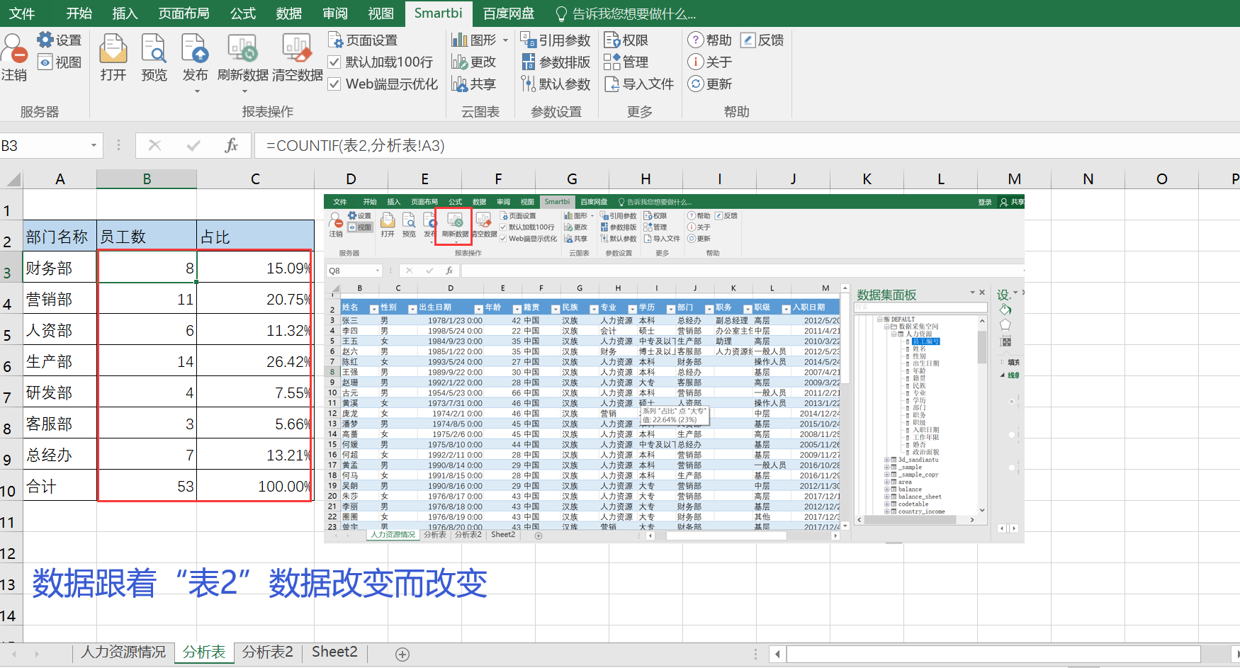Select the 100.00% total cell
Screen dimensions: 1240x668
(x=255, y=485)
